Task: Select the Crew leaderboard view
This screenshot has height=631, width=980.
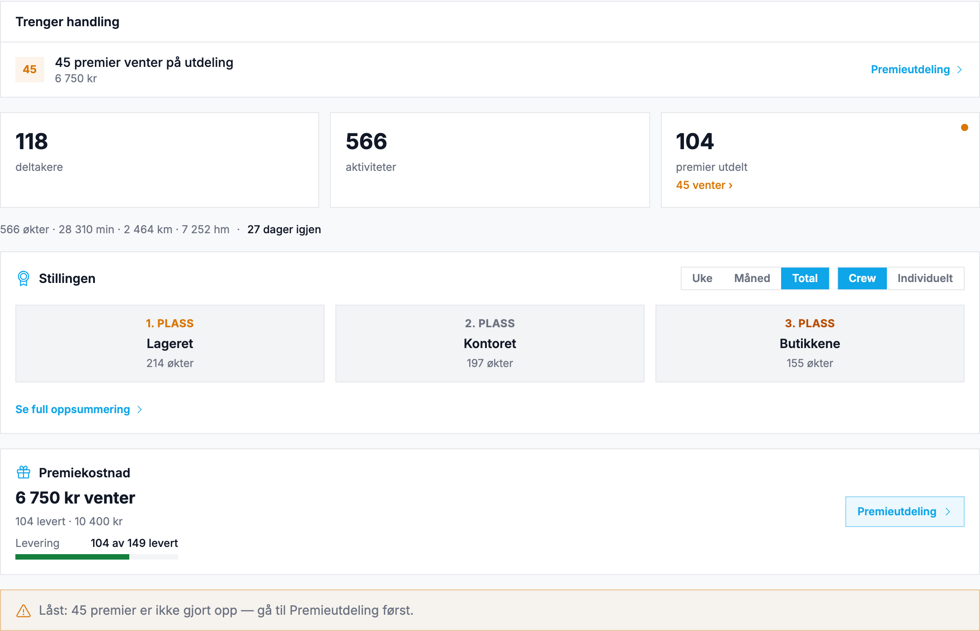Action: [x=862, y=278]
